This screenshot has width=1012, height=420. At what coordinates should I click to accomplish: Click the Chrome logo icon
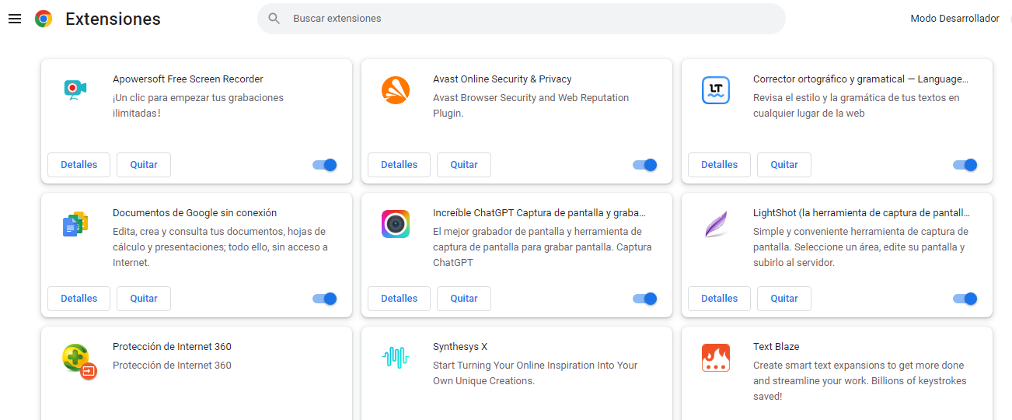pyautogui.click(x=44, y=19)
